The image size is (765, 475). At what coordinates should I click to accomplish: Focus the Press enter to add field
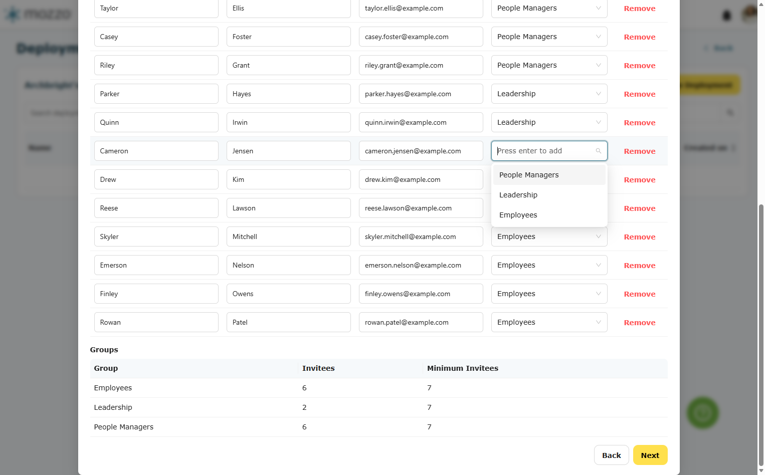tap(544, 151)
